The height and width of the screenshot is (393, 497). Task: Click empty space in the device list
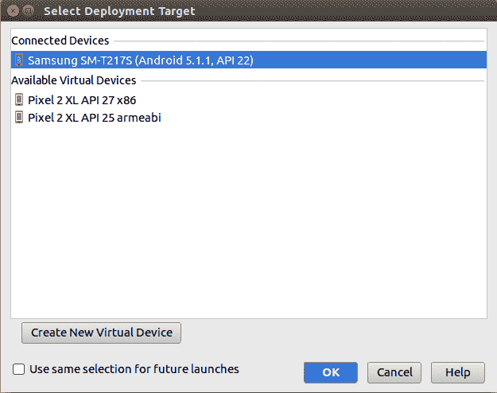(x=249, y=219)
